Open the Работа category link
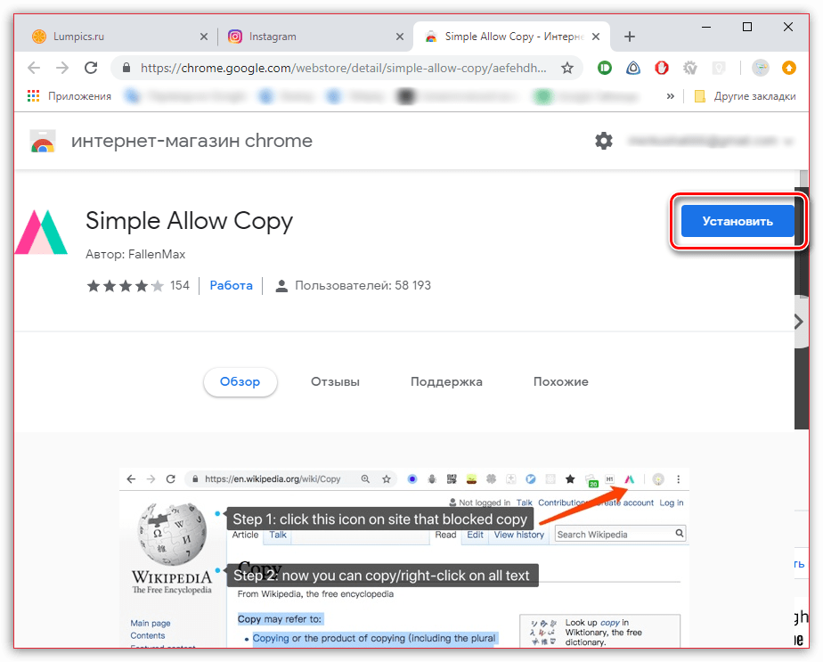This screenshot has height=662, width=823. click(231, 286)
